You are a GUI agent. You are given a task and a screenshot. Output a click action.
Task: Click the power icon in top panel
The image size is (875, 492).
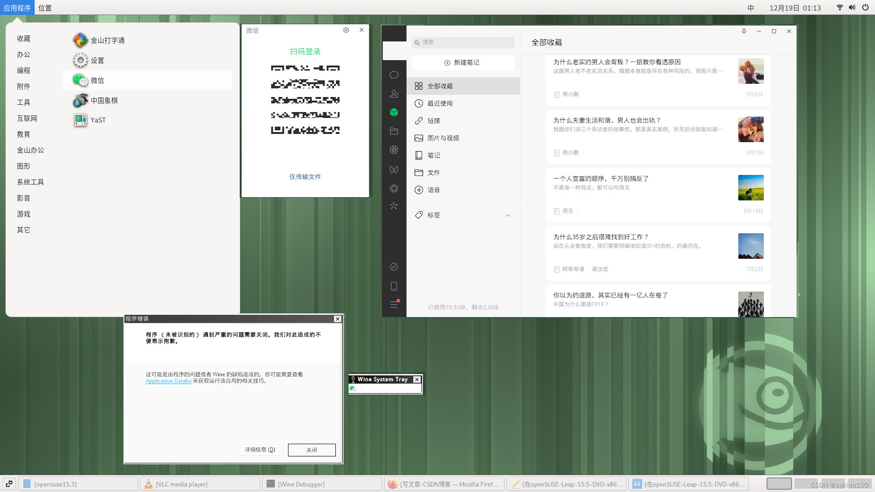pyautogui.click(x=865, y=7)
